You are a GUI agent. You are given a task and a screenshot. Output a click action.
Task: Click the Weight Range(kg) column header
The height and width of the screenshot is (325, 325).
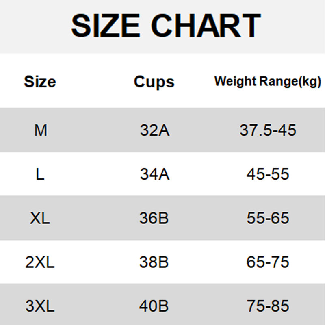click(x=268, y=82)
